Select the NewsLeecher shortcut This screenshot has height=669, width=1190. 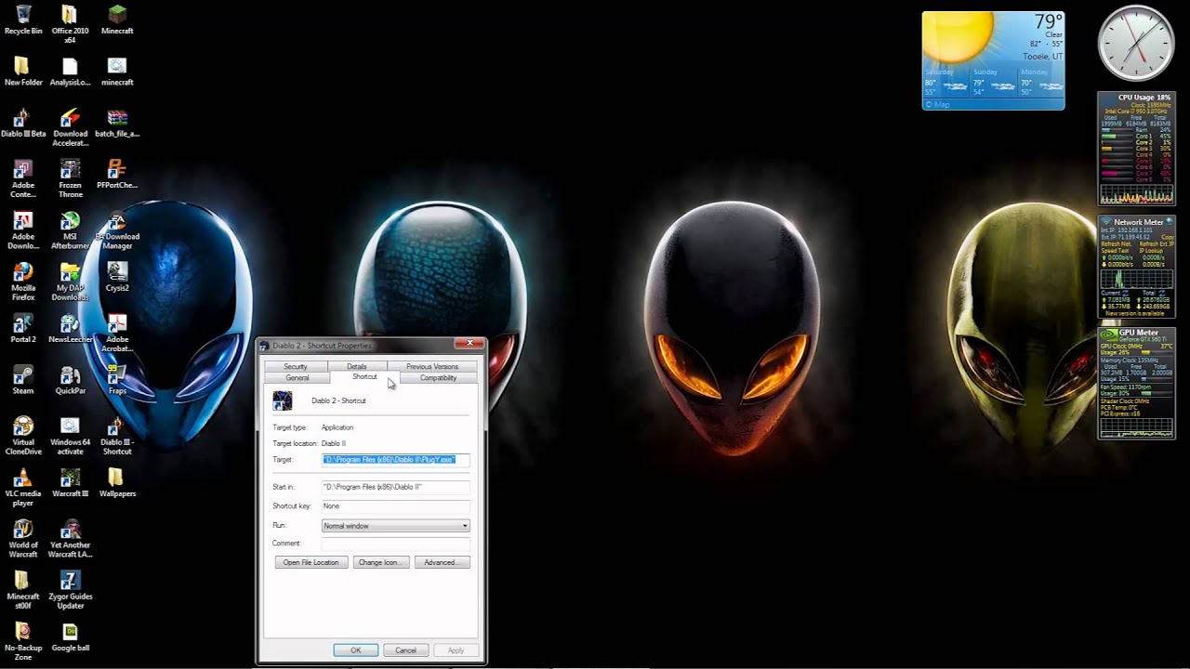click(70, 328)
